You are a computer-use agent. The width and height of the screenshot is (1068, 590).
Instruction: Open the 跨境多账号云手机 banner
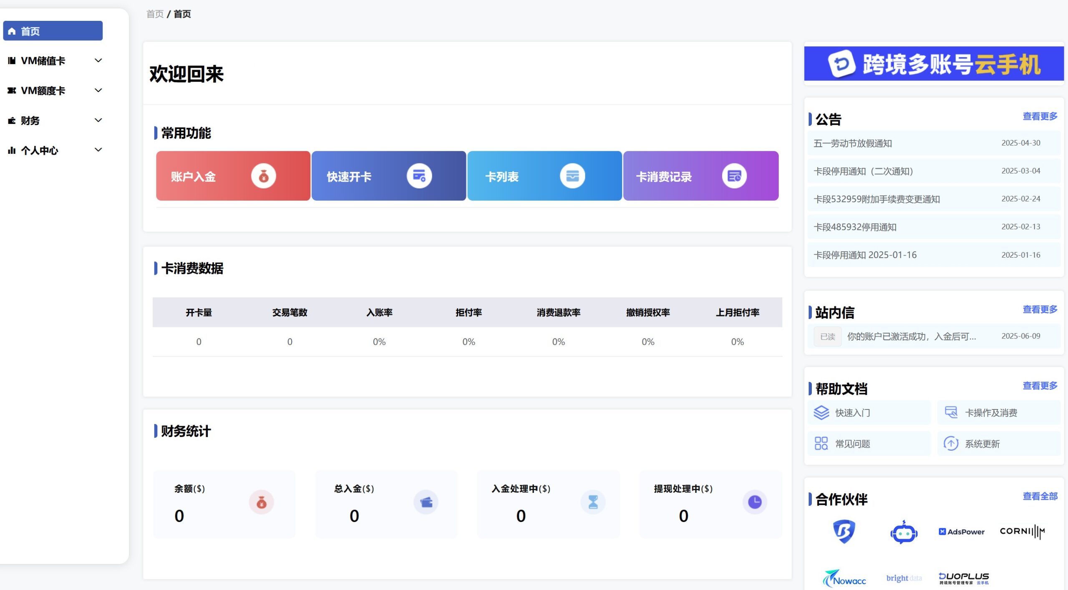(x=934, y=64)
